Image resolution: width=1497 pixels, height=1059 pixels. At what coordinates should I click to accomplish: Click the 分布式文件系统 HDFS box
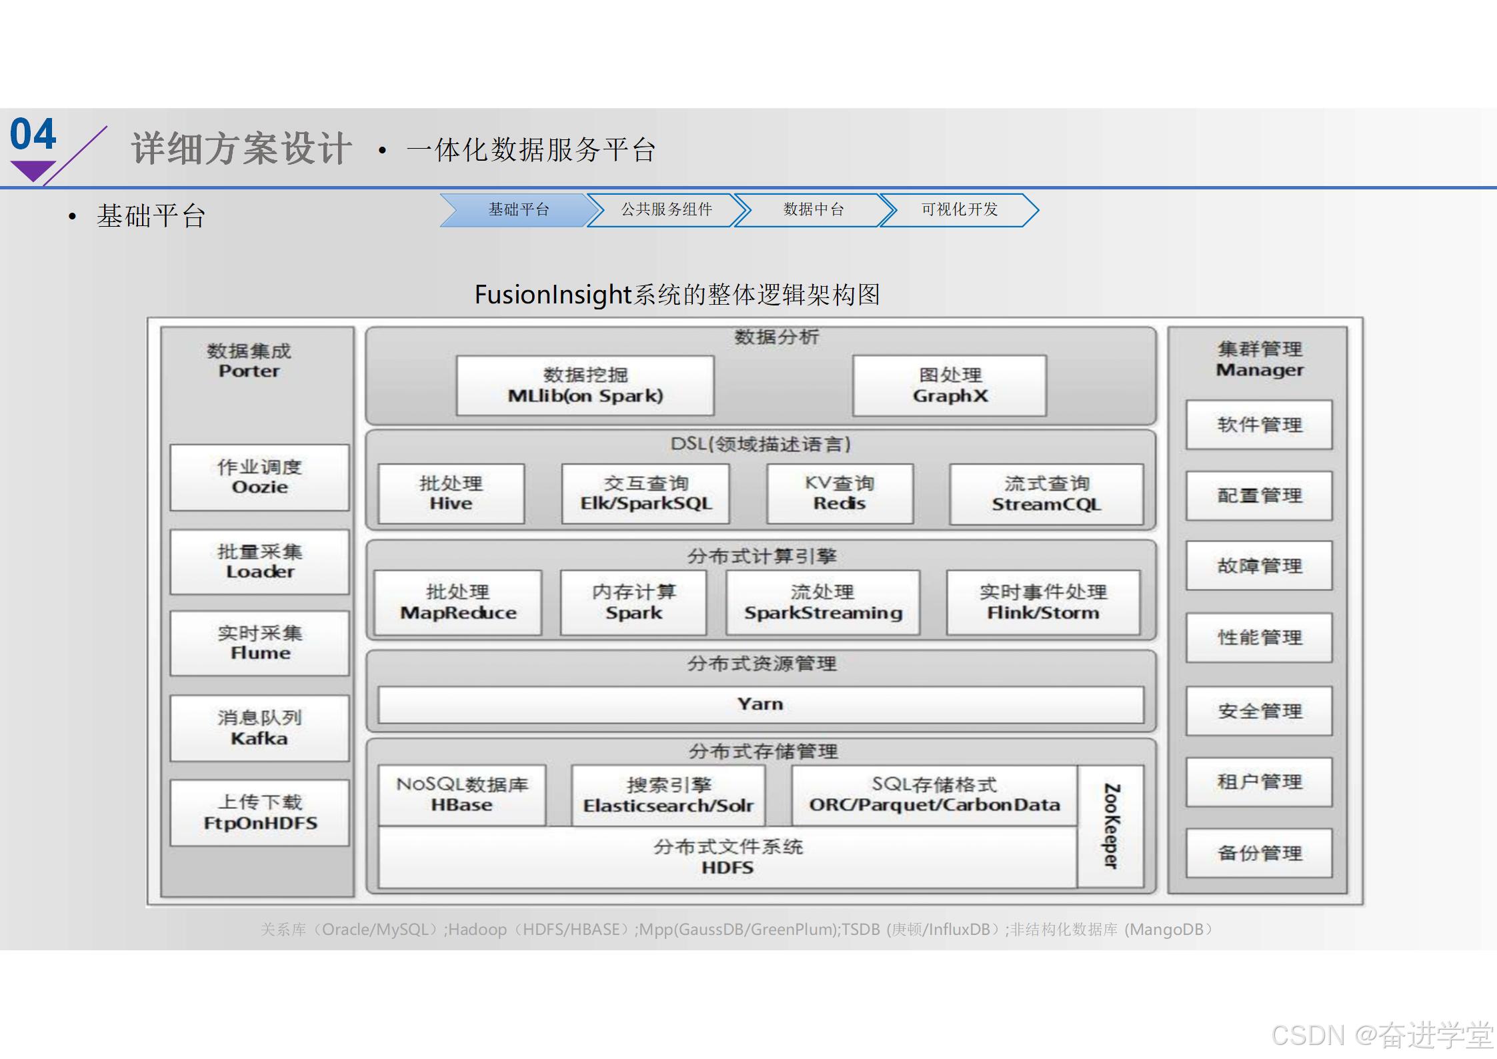point(727,857)
